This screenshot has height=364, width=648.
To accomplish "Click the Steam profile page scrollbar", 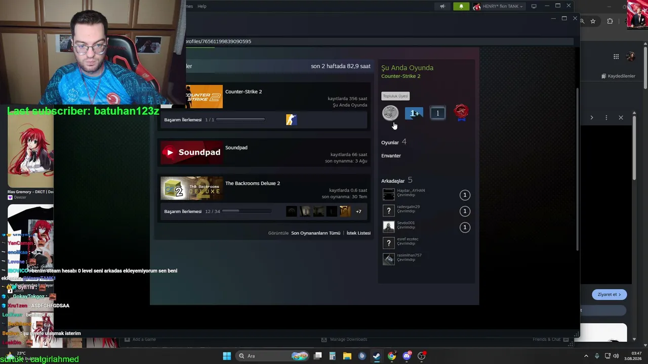I will pyautogui.click(x=578, y=169).
